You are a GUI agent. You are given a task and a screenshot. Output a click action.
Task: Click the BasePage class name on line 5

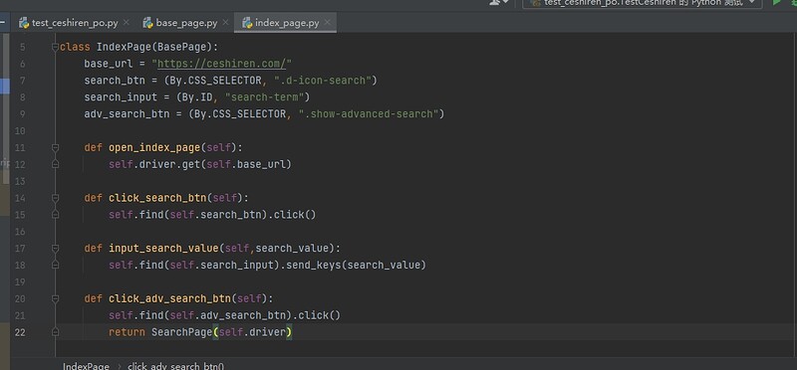pos(182,47)
